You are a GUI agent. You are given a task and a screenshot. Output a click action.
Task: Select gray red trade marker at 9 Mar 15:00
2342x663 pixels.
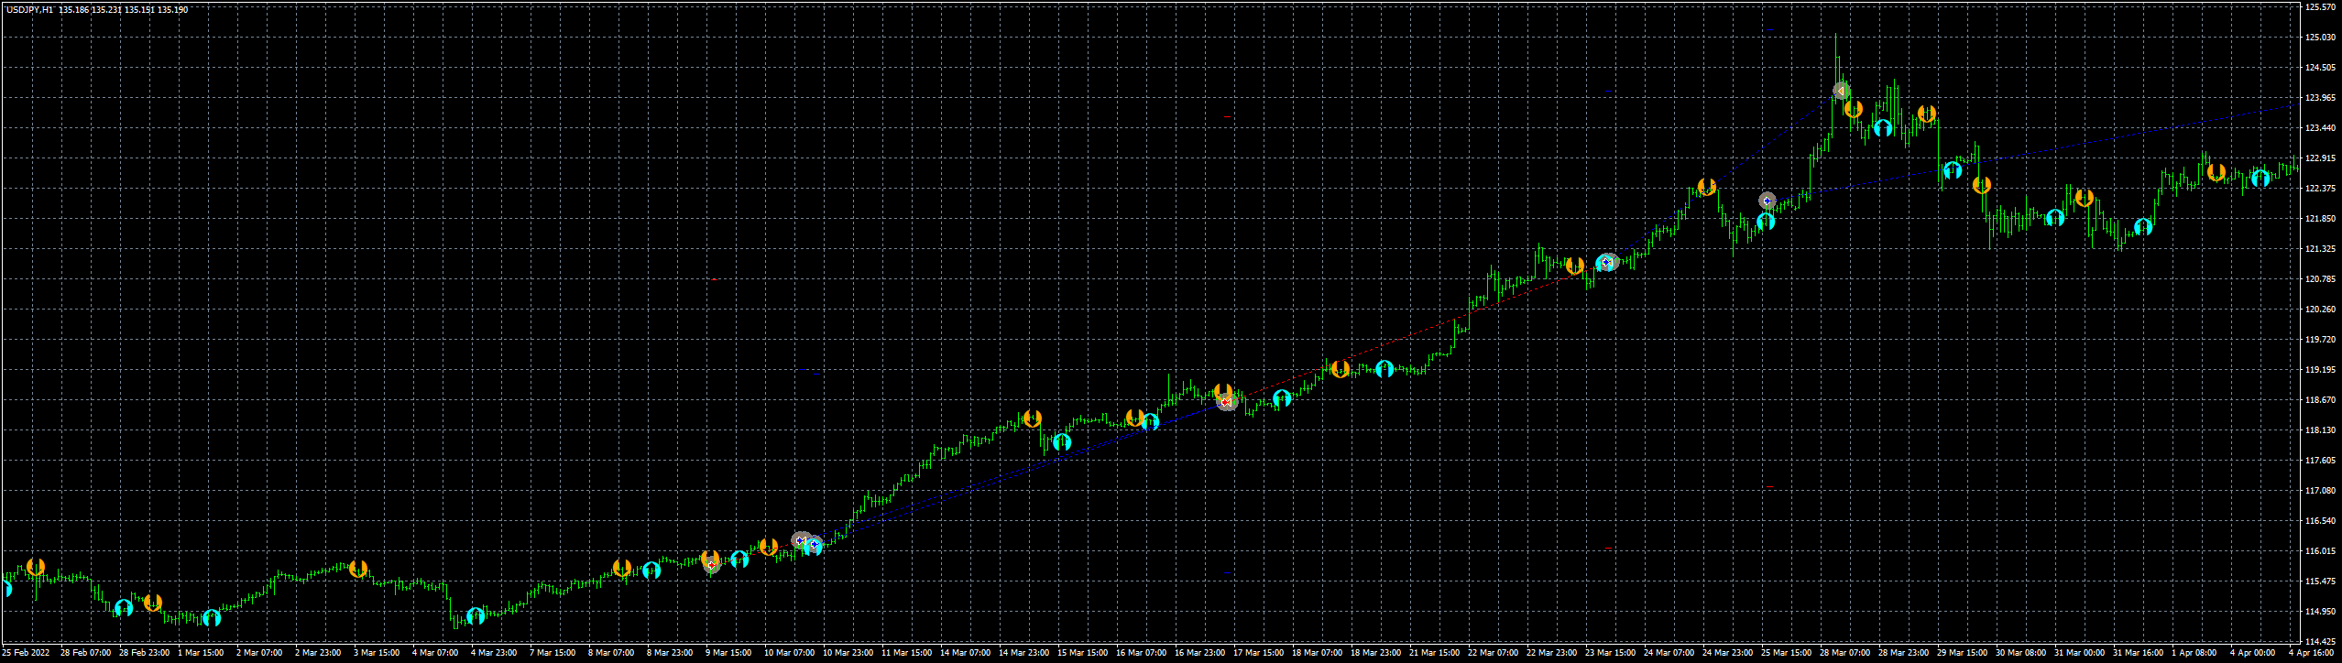(712, 564)
